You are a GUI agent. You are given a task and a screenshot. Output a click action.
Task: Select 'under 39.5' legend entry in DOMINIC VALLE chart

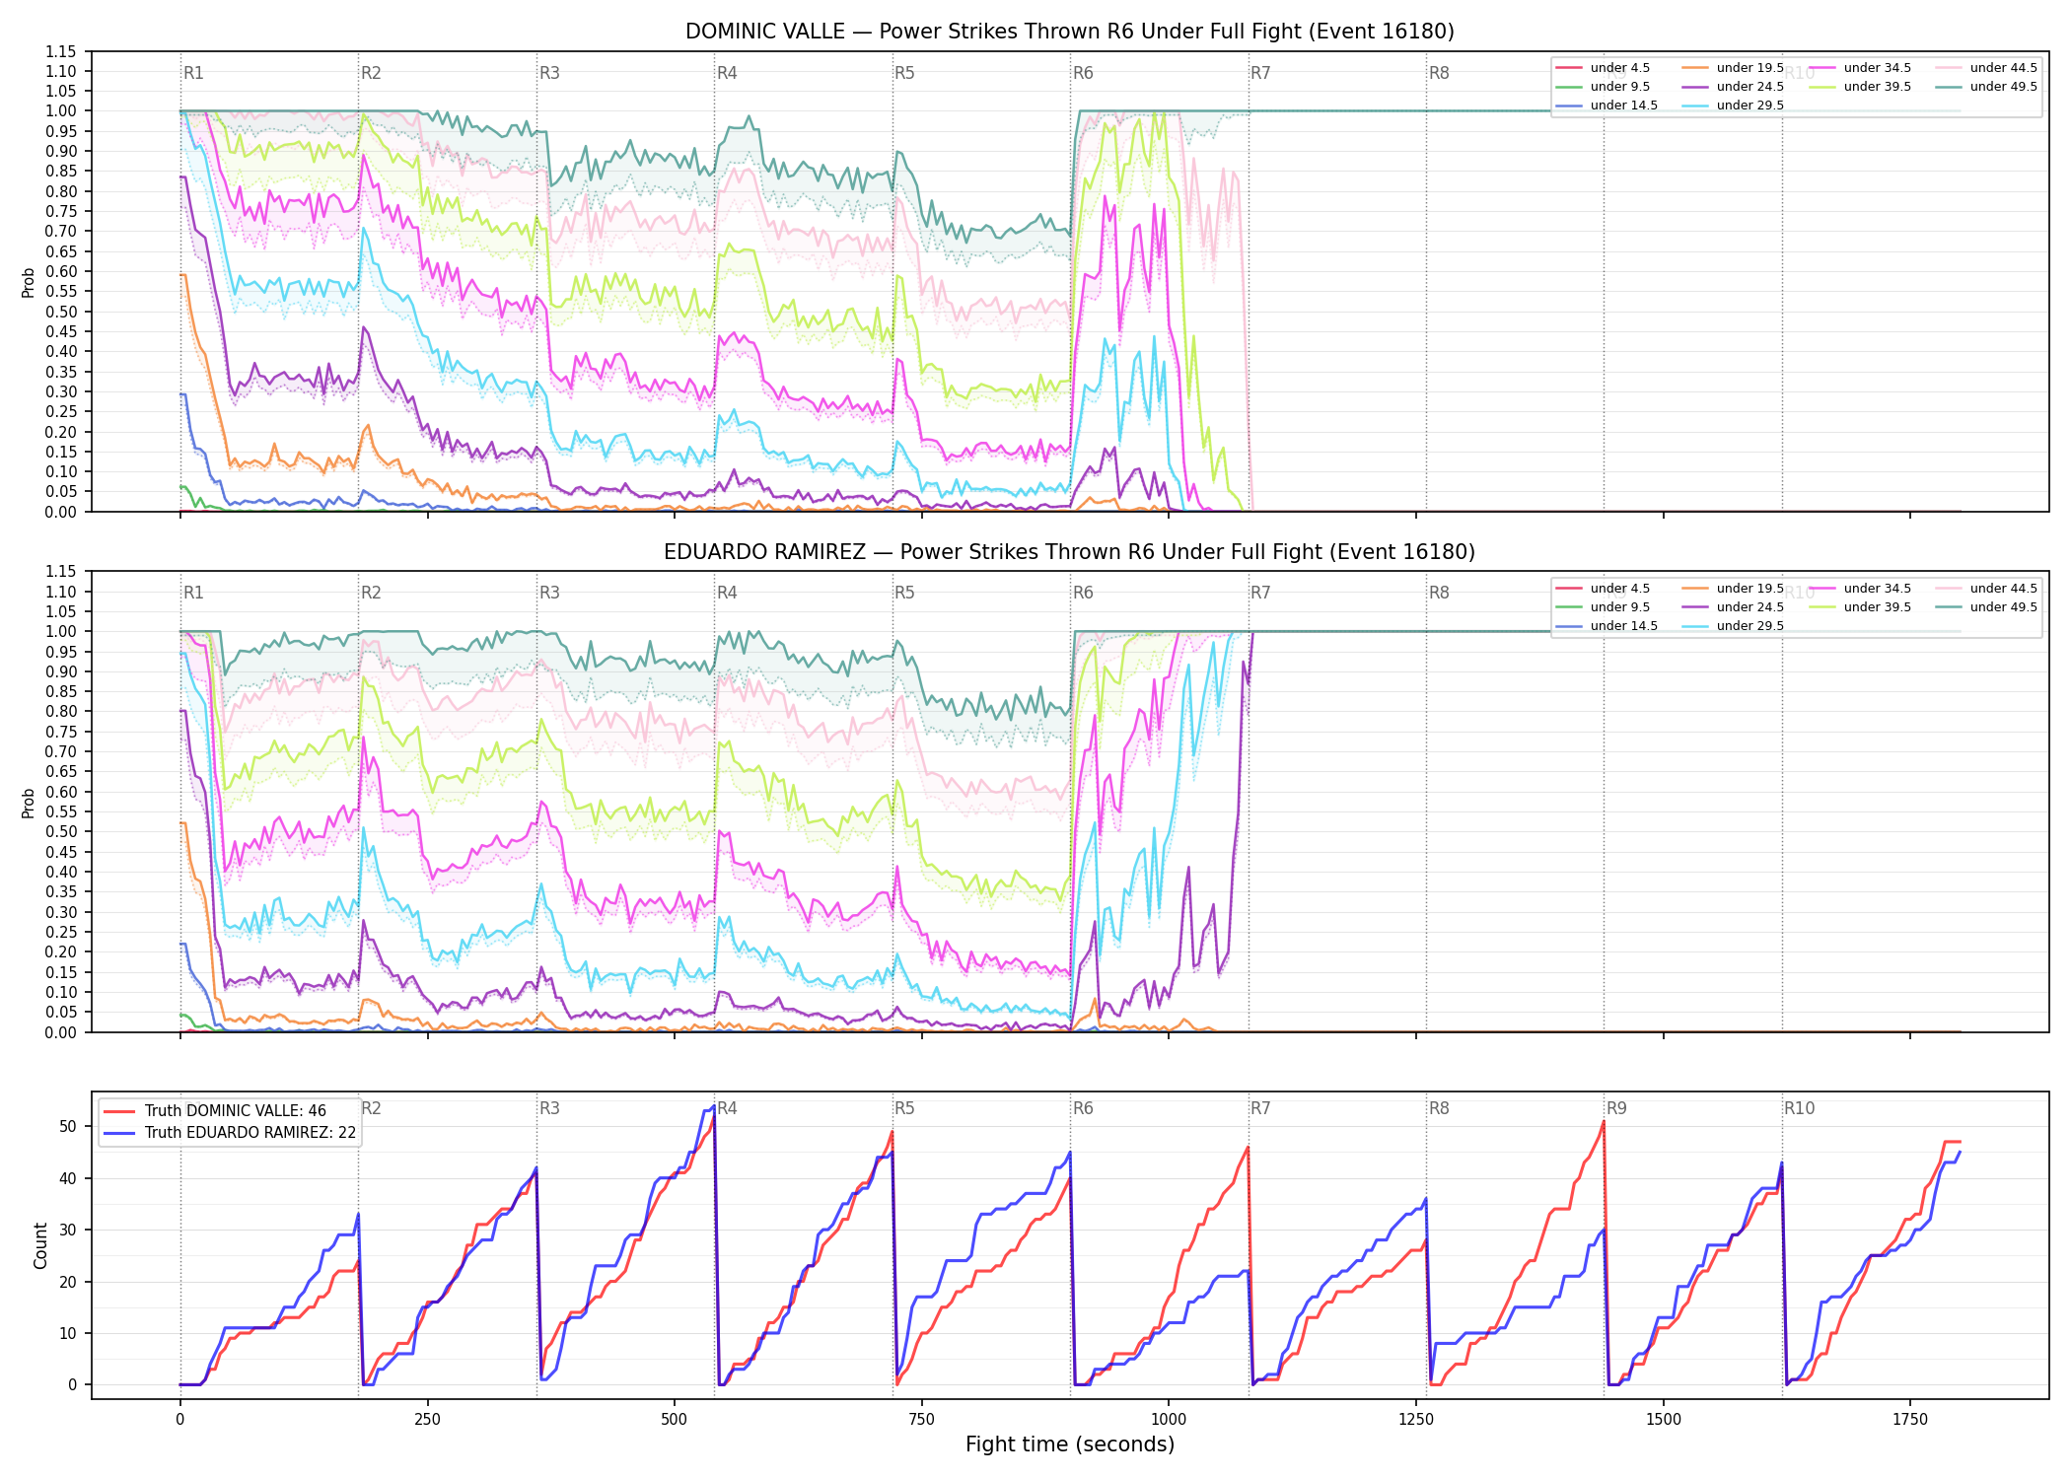[x=1860, y=87]
